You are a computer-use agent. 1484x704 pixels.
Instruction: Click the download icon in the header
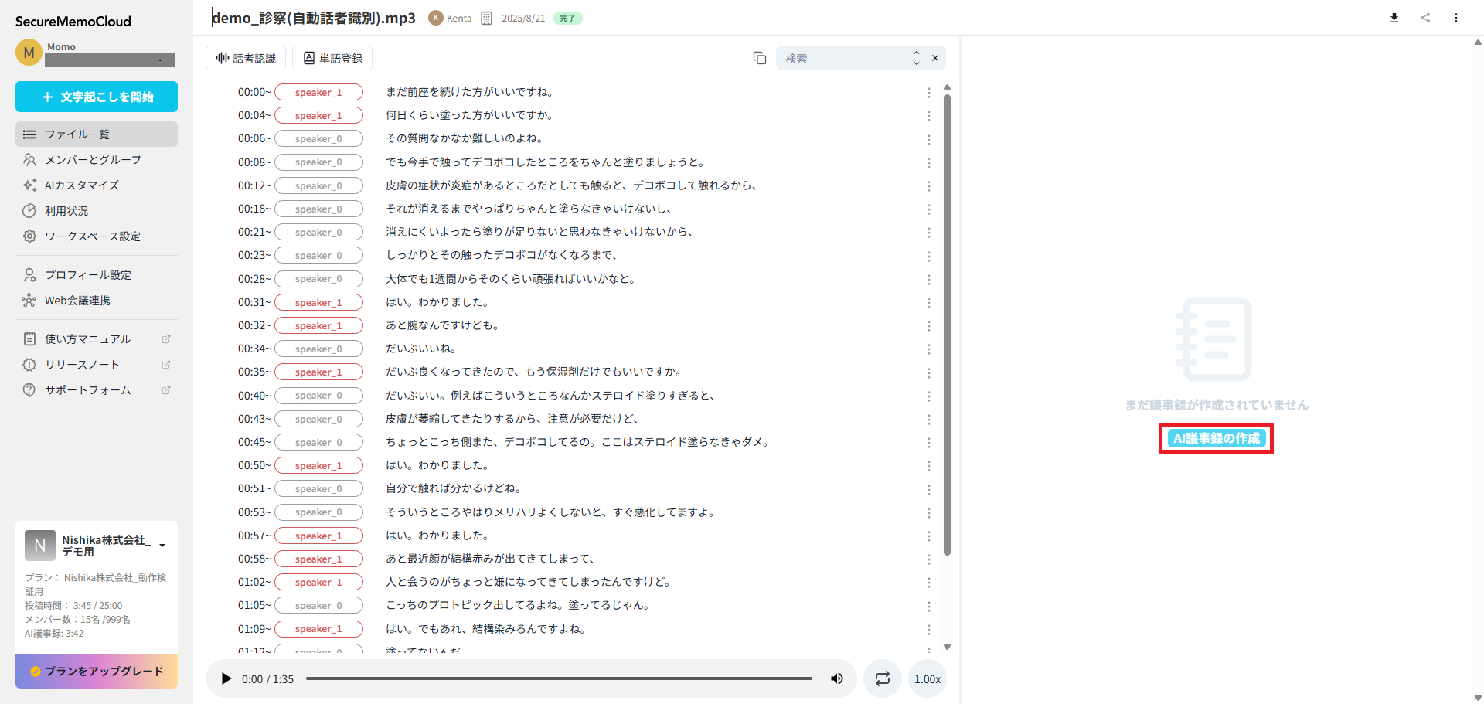tap(1394, 17)
